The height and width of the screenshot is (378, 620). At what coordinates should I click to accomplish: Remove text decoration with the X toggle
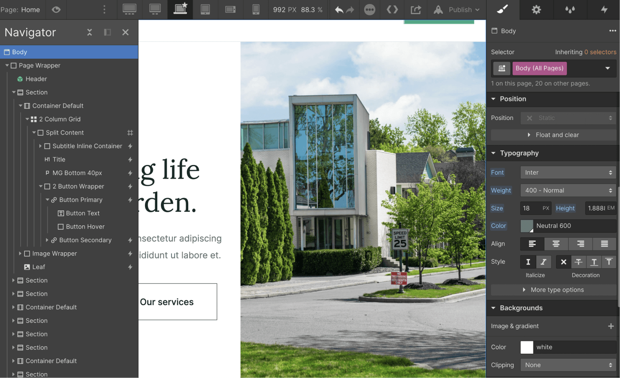tap(563, 262)
